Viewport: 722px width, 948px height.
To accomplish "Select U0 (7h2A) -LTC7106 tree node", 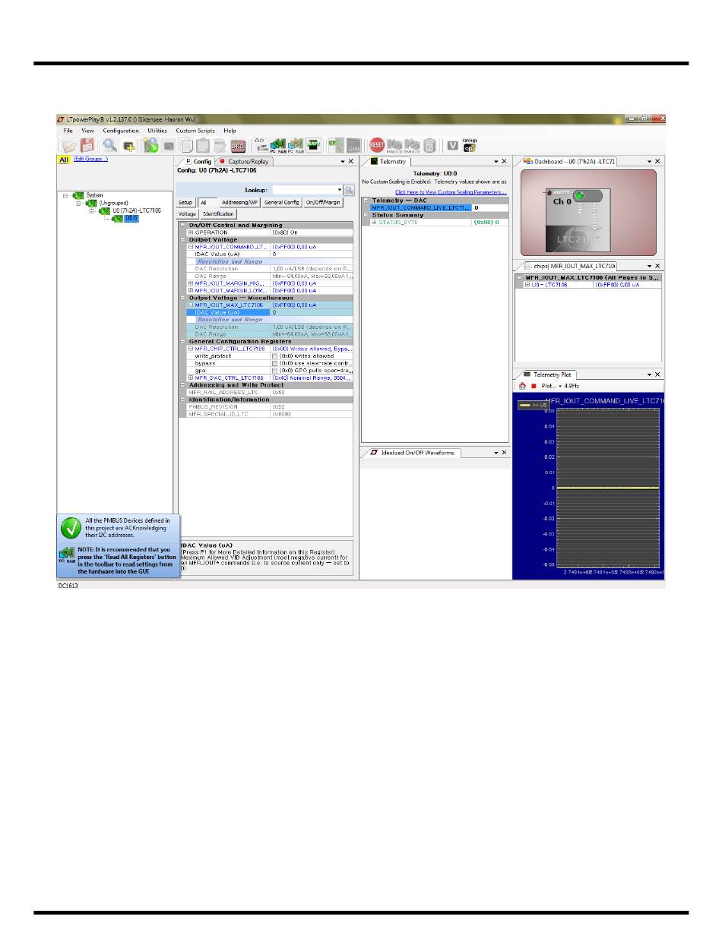I will [x=136, y=210].
